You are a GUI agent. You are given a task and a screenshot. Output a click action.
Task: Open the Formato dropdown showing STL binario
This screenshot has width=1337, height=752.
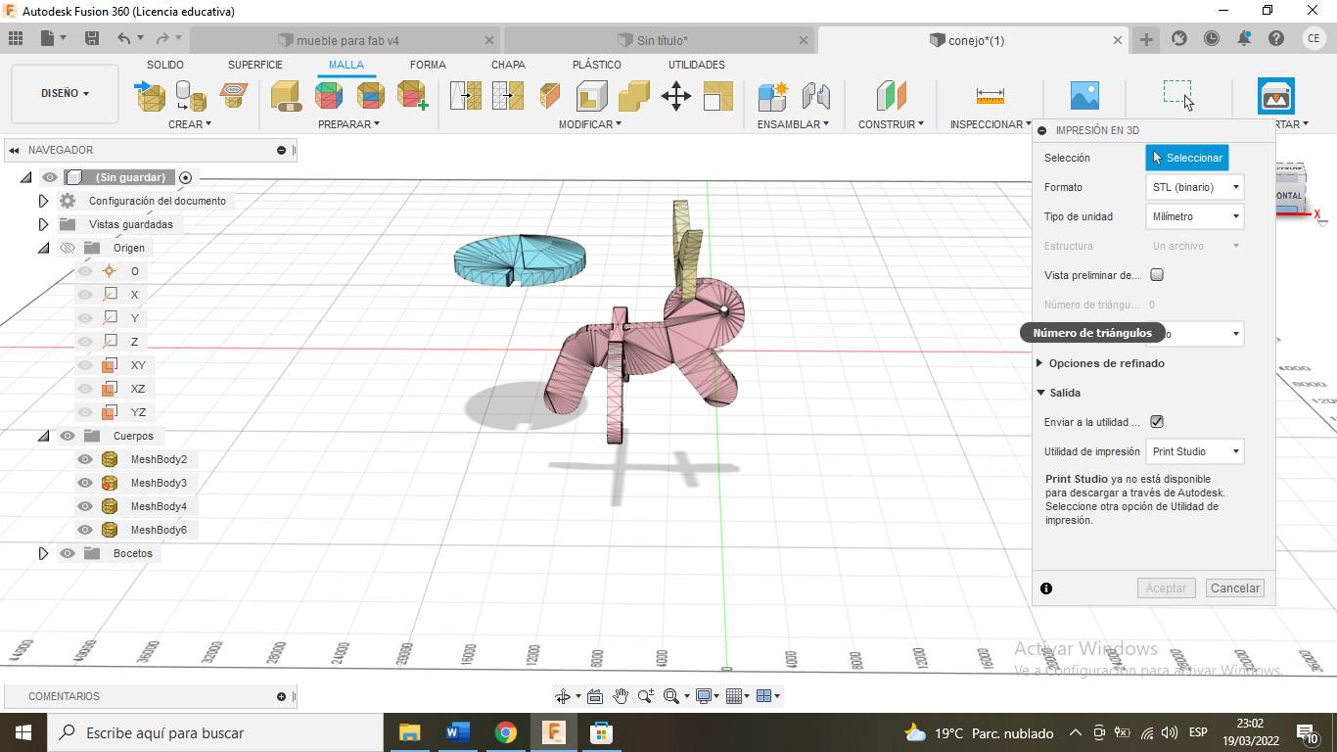[1194, 186]
